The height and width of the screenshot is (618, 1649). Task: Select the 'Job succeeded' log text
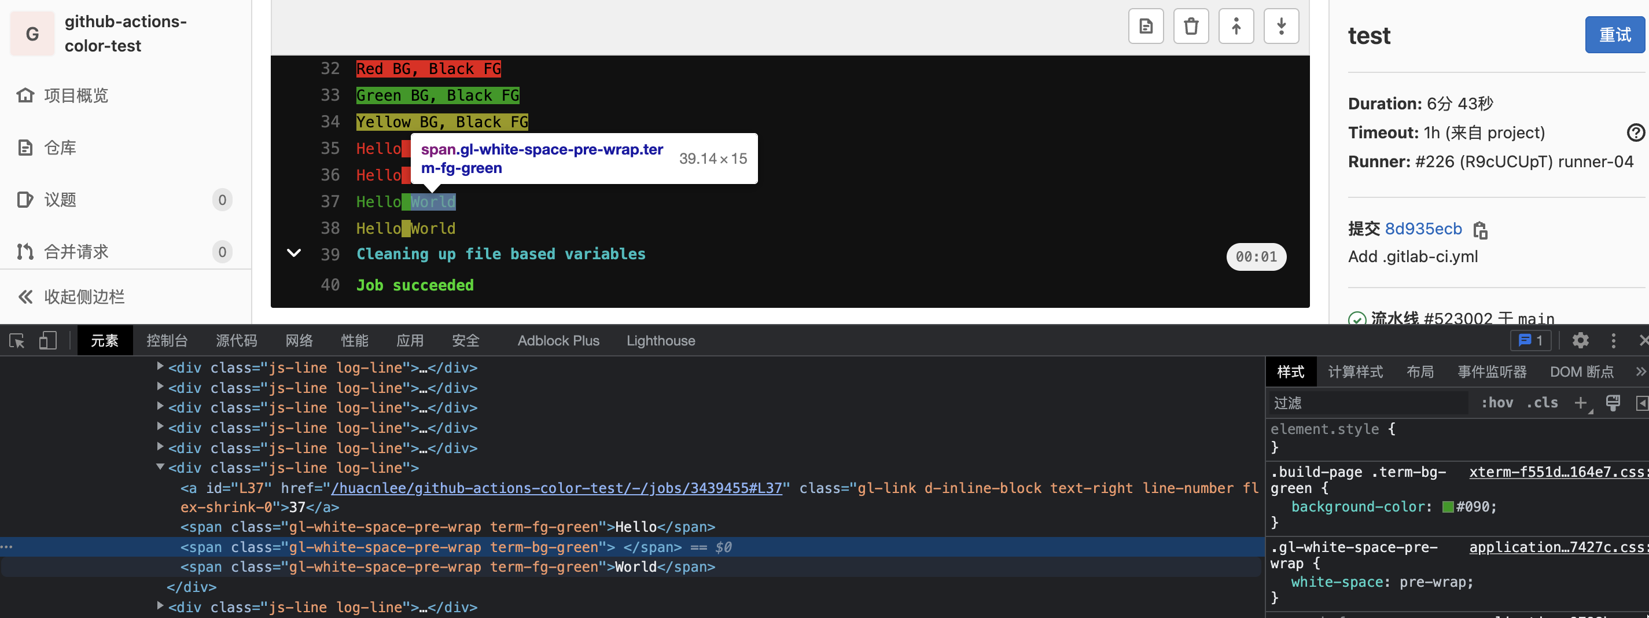(415, 285)
